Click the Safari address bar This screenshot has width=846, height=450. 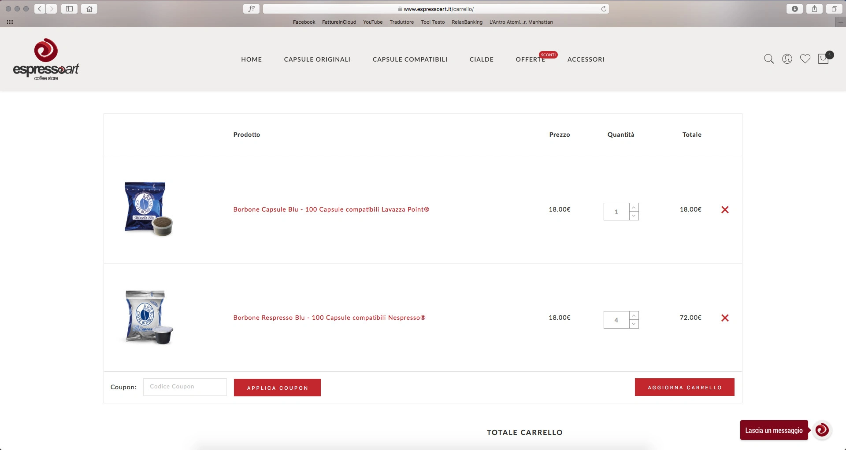click(x=436, y=9)
